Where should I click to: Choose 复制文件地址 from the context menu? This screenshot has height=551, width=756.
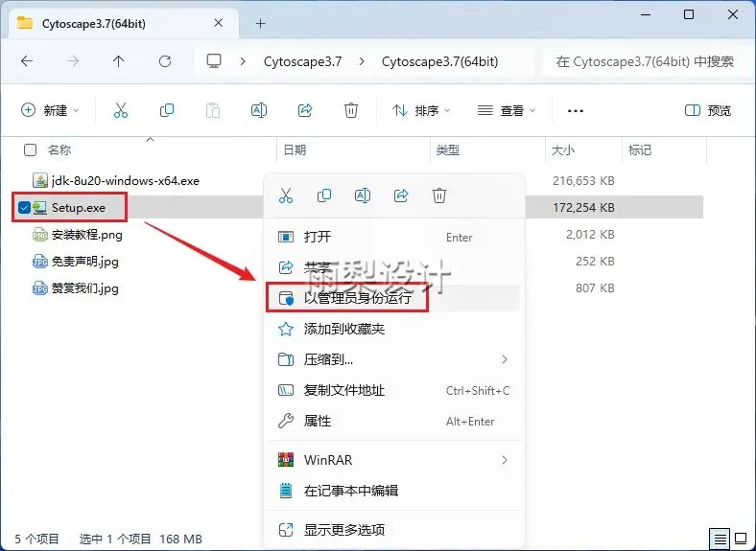[394, 390]
